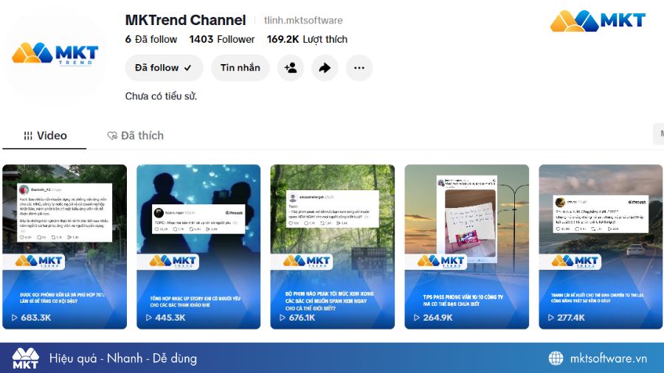Click the tlinh.mktsoftware username text

tap(303, 21)
